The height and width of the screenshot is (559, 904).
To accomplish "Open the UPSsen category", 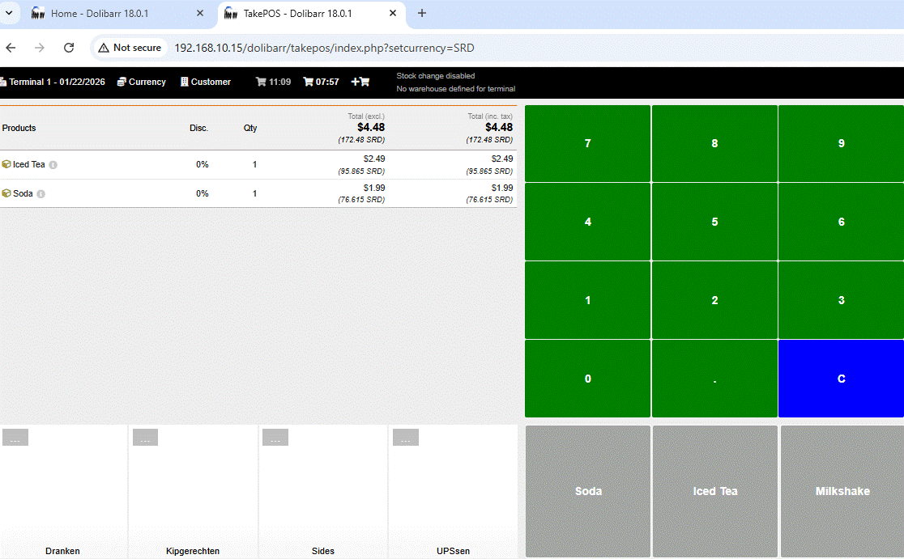I will [x=452, y=491].
